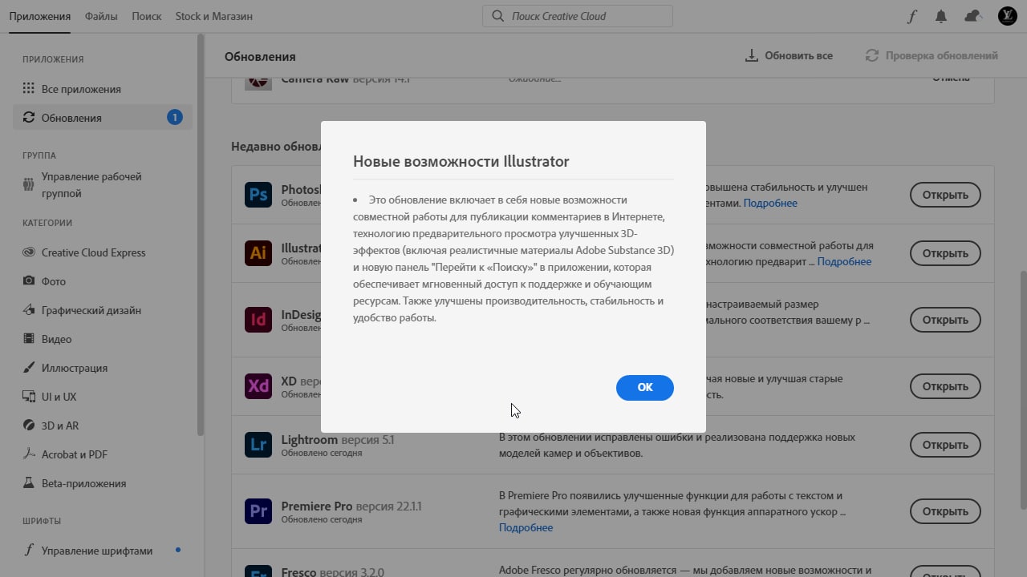
Task: Click the Premiere Pro app icon
Action: click(258, 511)
